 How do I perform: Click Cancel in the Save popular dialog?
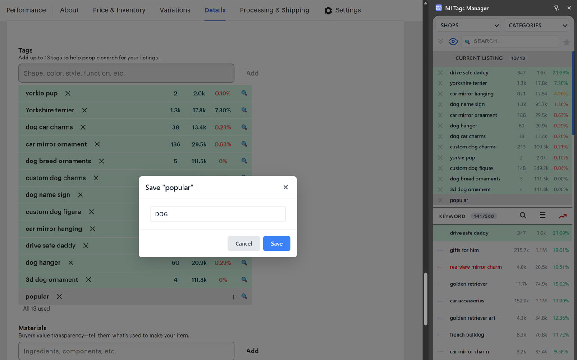243,243
